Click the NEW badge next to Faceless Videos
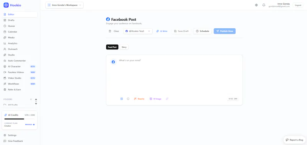The width and height of the screenshot is (307, 145). [33, 72]
